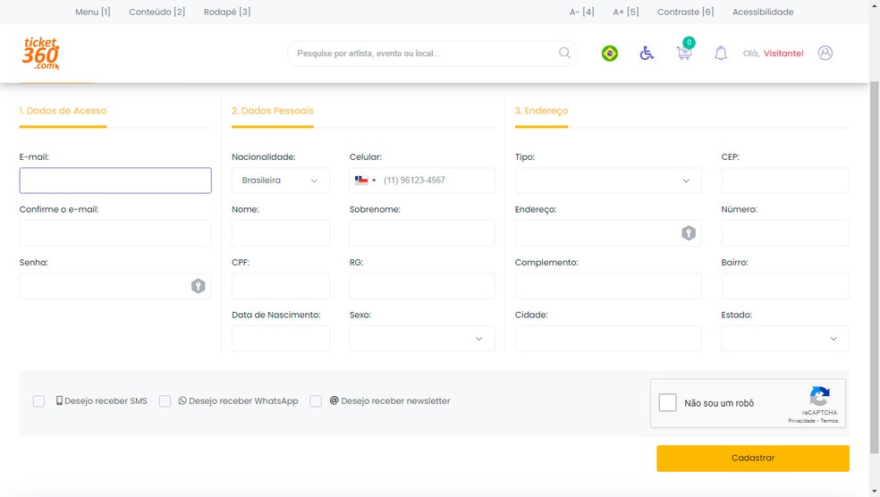Click the wheelchair accessibility icon
Screen dimensions: 880x497
pos(647,54)
